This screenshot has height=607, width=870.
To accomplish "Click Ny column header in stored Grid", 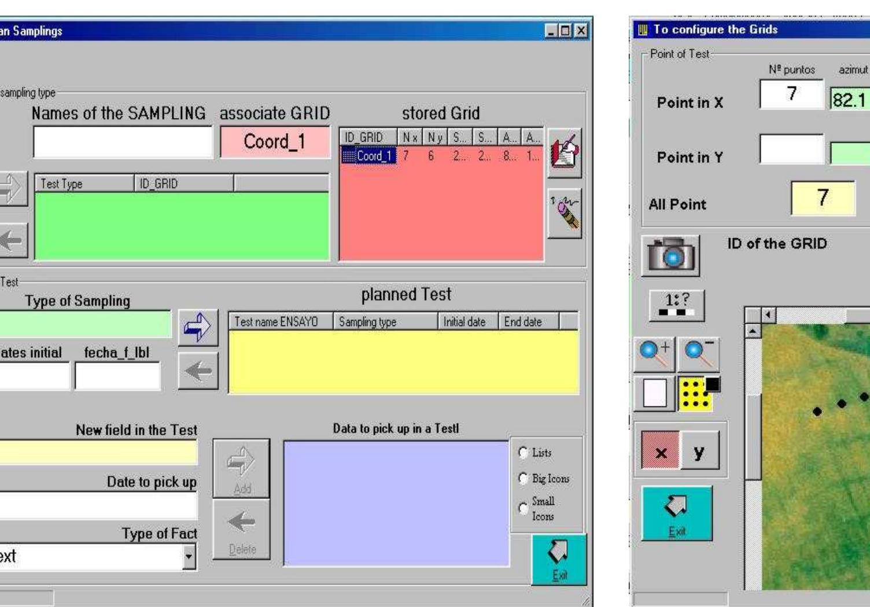I will pos(435,138).
